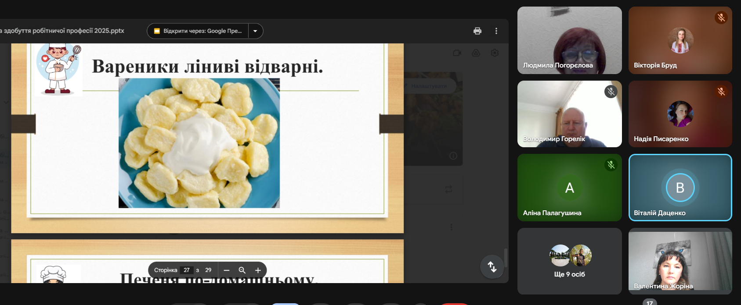741x305 pixels.
Task: Click muted mic icon on Володимир Горелік tile
Action: 611,92
